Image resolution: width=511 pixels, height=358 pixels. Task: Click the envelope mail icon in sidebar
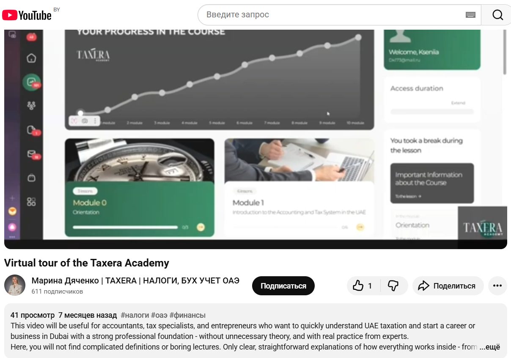coord(32,154)
